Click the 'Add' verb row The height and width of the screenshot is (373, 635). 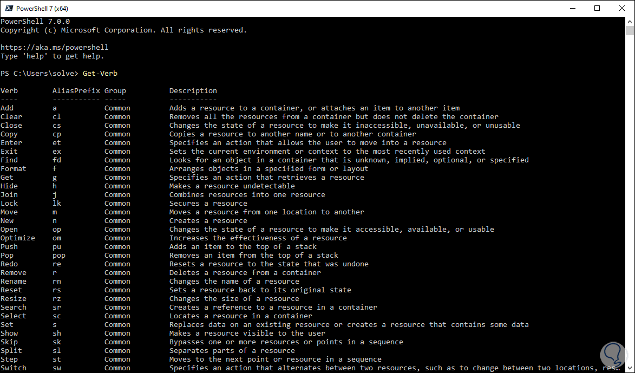point(230,108)
